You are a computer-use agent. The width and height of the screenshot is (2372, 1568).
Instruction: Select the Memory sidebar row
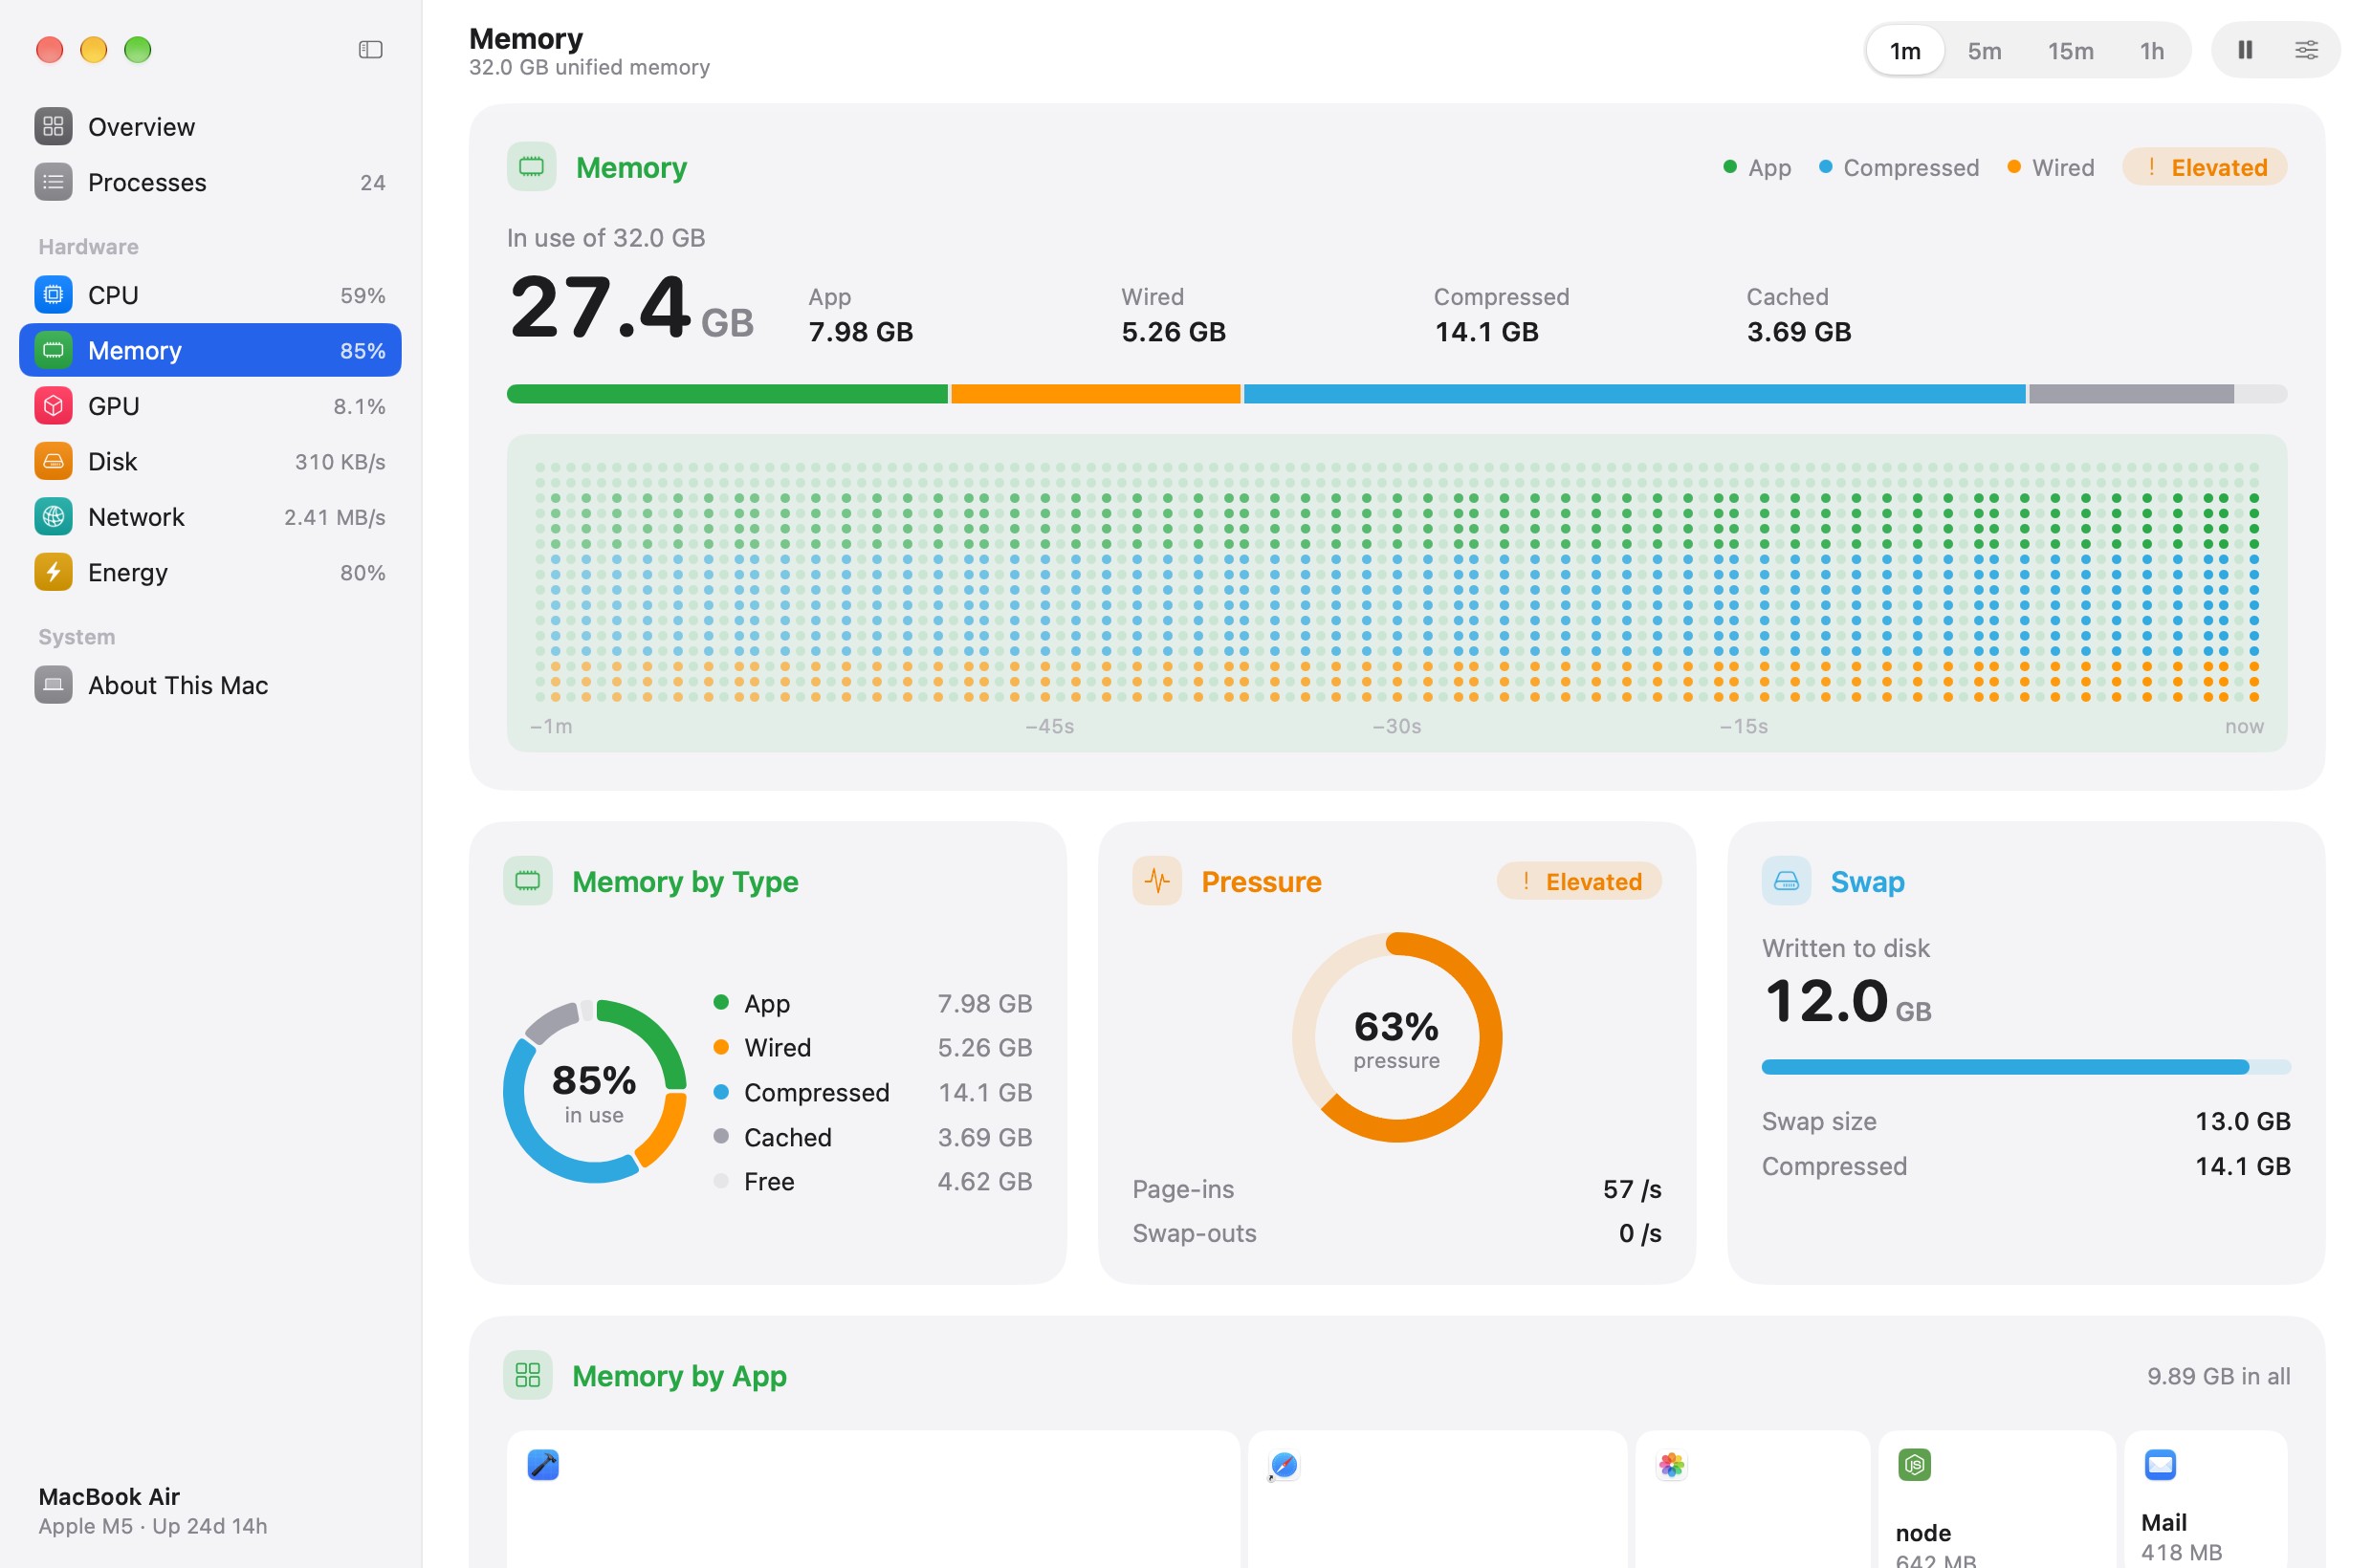tap(210, 350)
